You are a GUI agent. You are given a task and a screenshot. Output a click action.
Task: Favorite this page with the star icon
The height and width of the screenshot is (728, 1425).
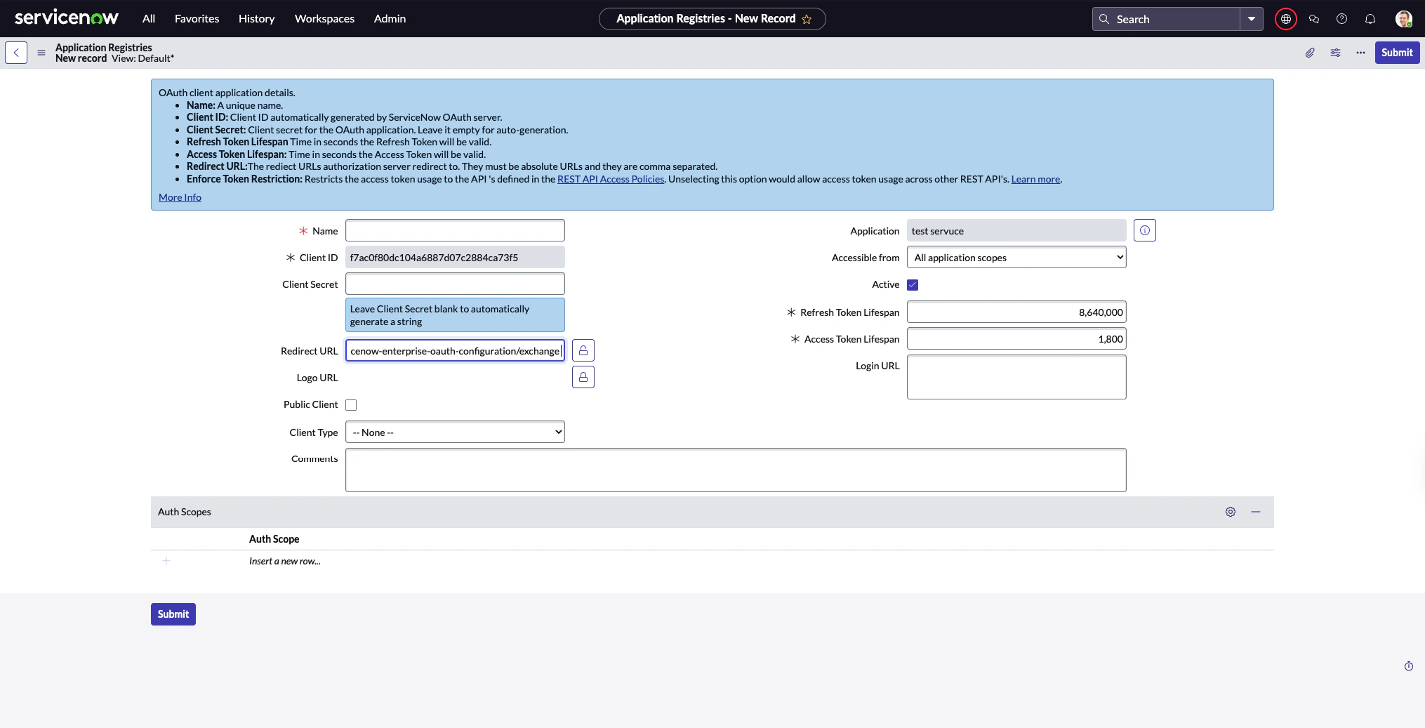[x=807, y=19]
